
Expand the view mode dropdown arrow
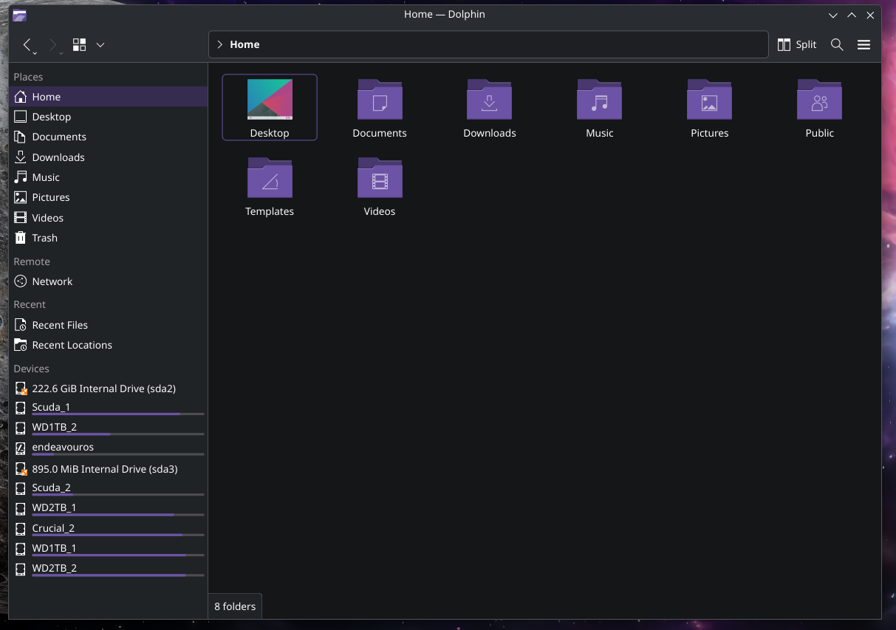pos(100,45)
